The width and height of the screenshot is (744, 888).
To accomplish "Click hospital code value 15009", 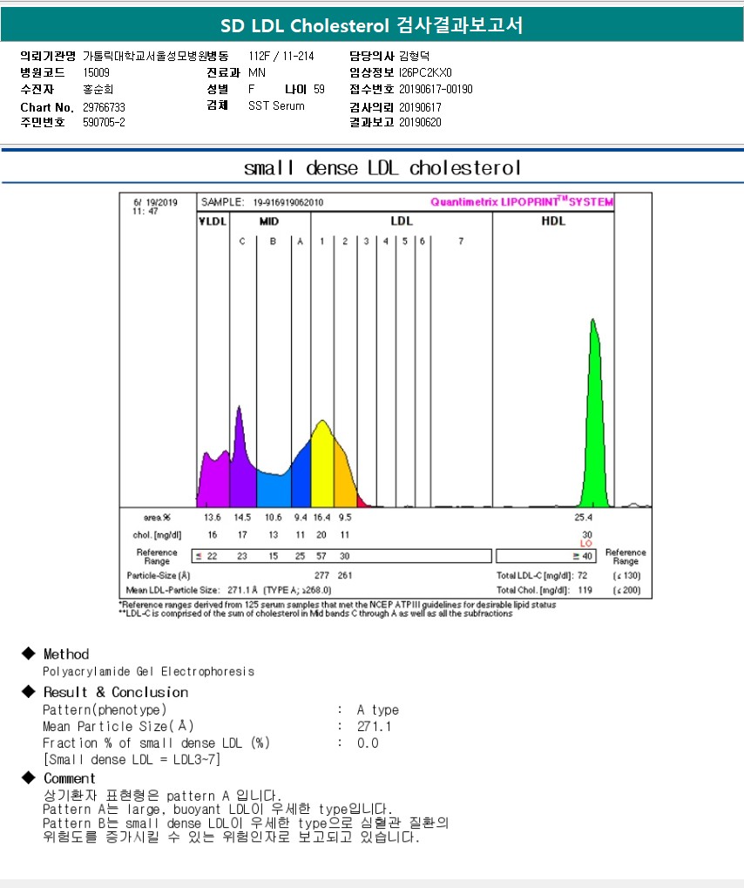I will coord(96,72).
